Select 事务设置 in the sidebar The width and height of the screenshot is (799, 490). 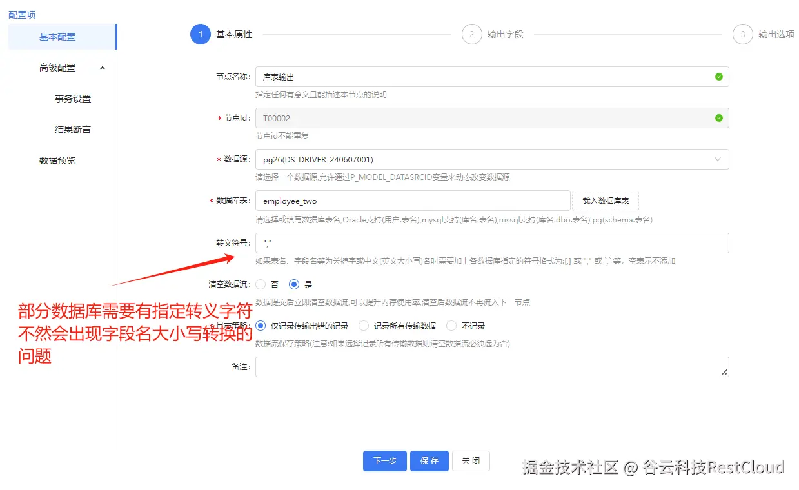(x=73, y=99)
